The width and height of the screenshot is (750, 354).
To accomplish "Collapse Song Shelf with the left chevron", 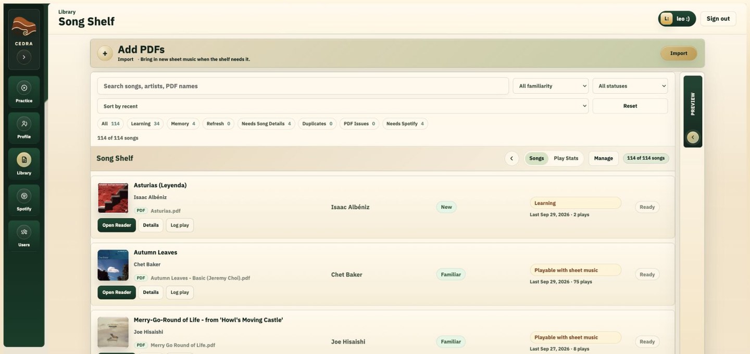I will [511, 158].
